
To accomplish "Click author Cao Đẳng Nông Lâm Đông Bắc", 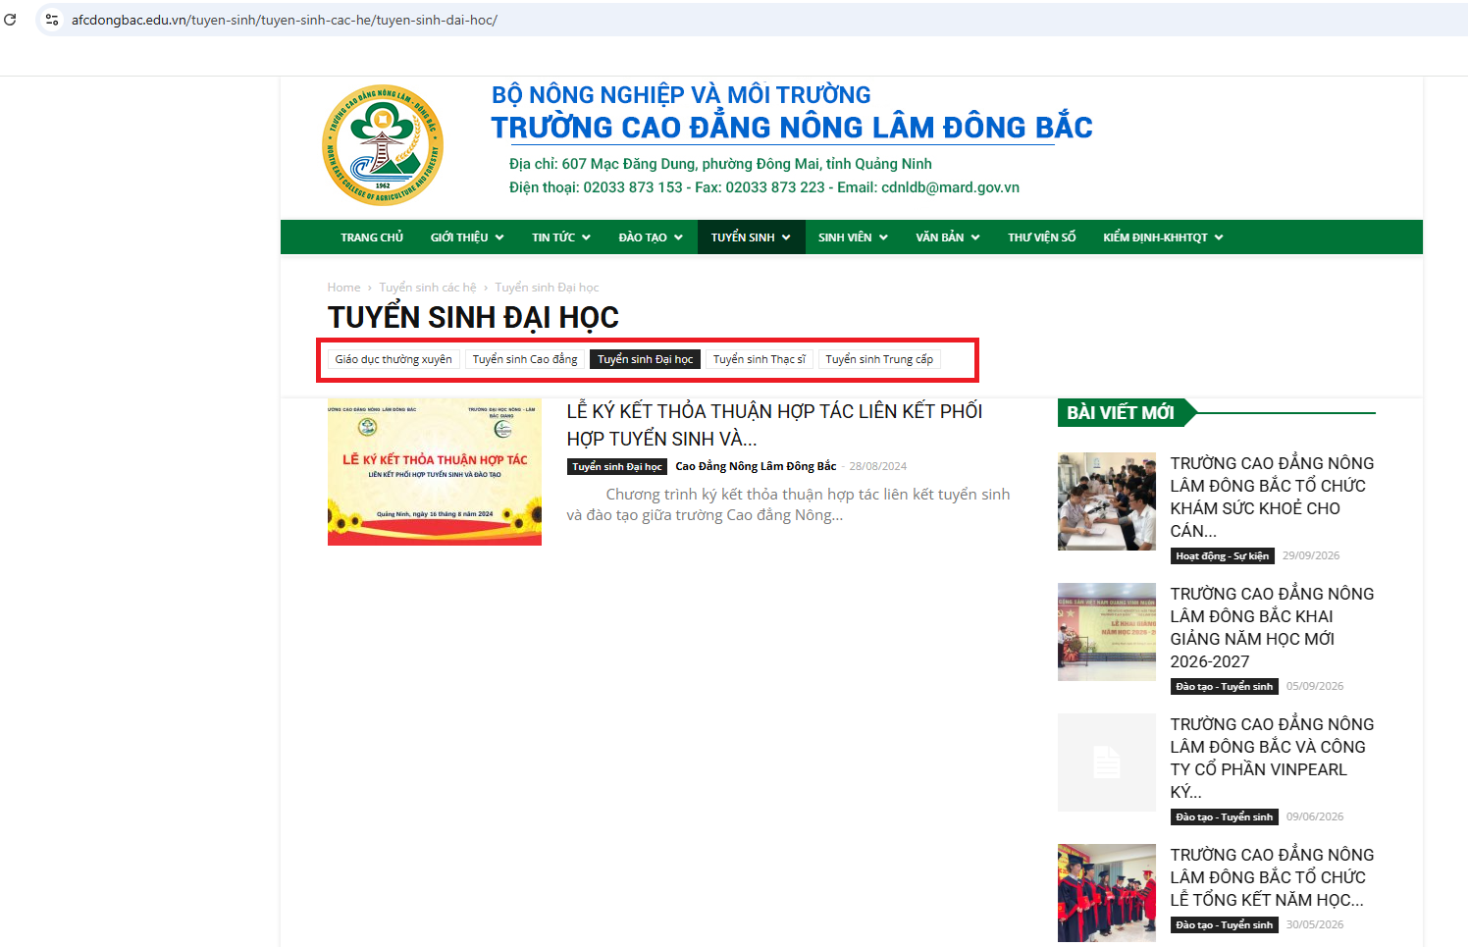I will (x=756, y=466).
